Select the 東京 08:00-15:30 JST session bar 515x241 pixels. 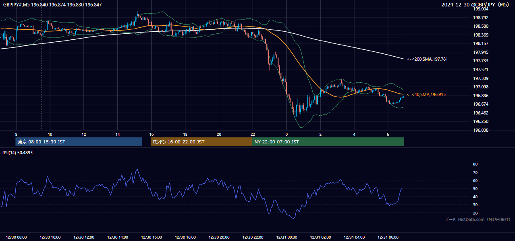click(79, 142)
